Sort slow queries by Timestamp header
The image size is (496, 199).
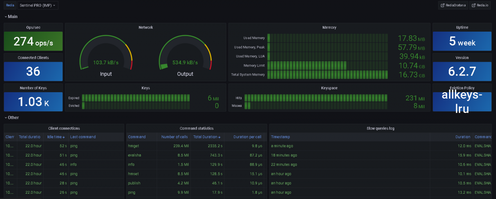pos(281,137)
